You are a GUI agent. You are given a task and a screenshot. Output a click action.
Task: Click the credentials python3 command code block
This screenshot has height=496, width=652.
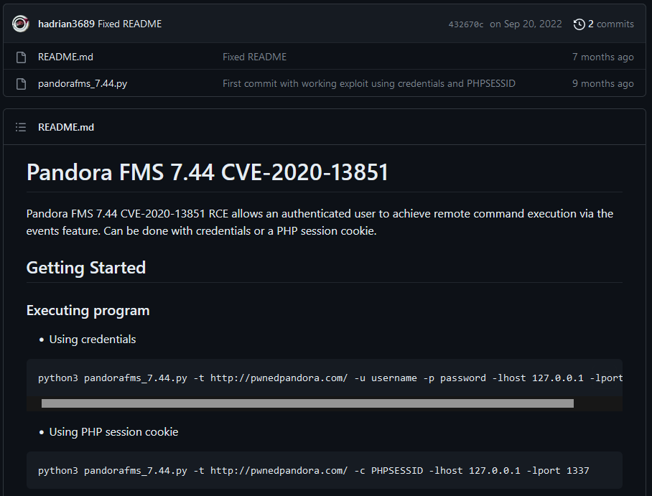(x=325, y=378)
